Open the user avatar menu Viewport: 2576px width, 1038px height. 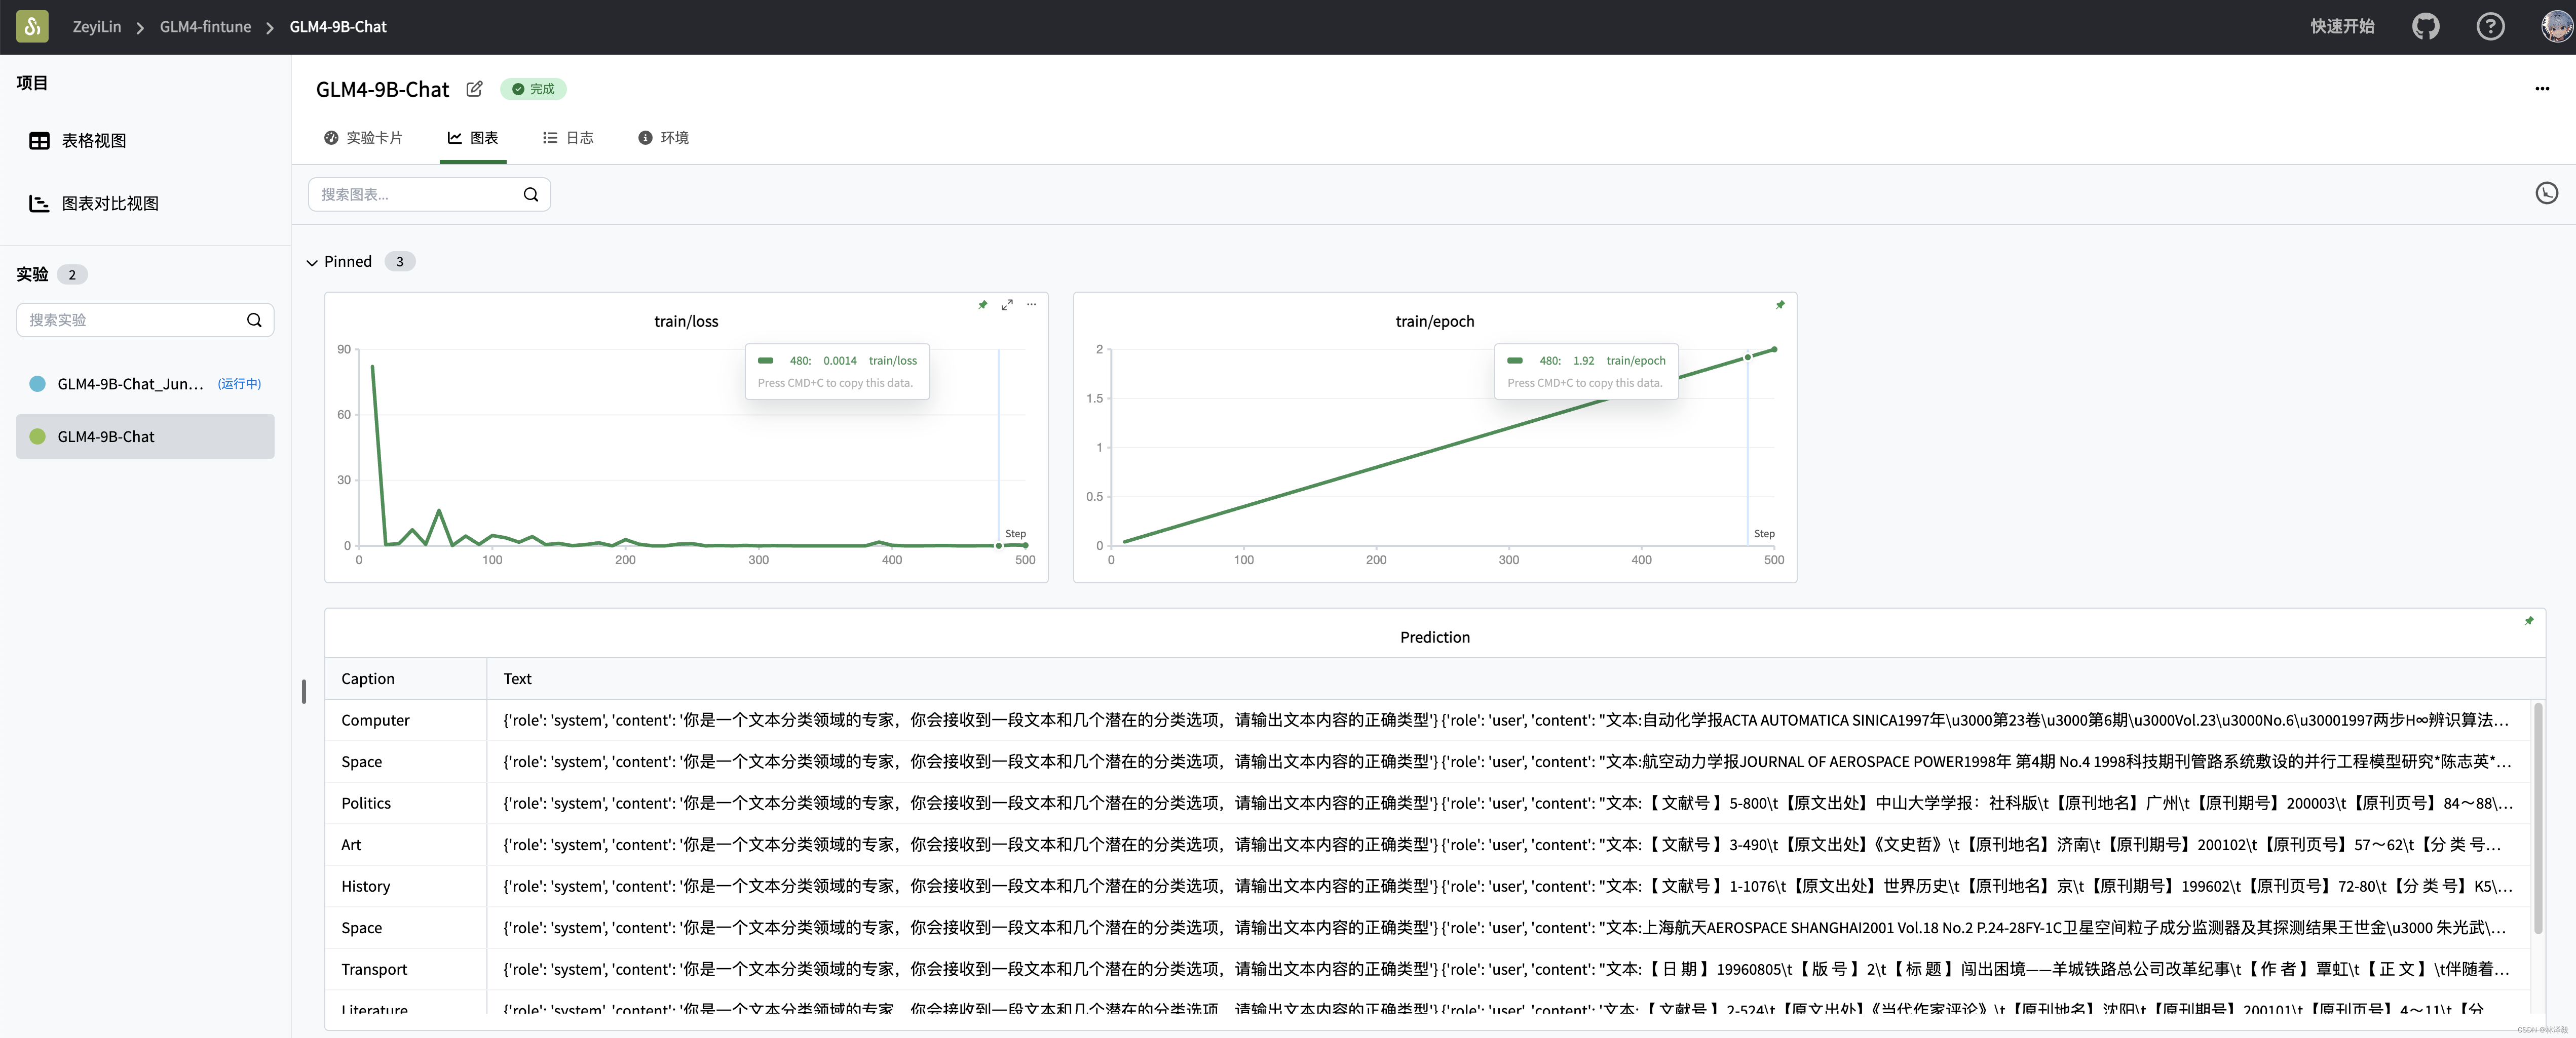click(2556, 27)
